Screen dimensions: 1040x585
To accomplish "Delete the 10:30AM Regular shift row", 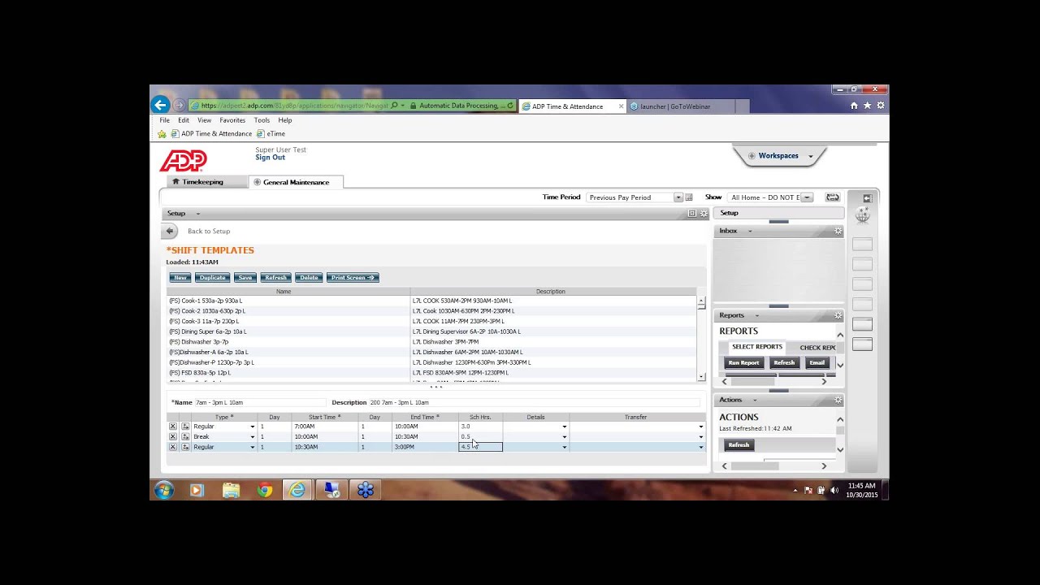I will 172,447.
